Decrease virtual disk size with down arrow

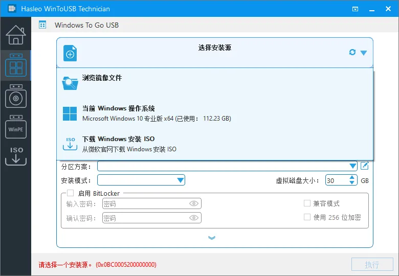[352, 183]
